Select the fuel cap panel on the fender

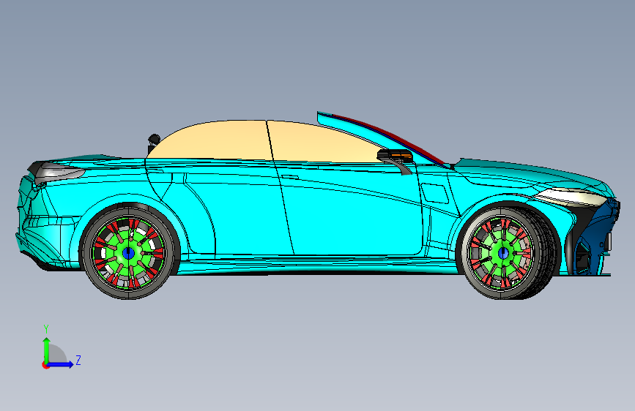click(x=434, y=193)
